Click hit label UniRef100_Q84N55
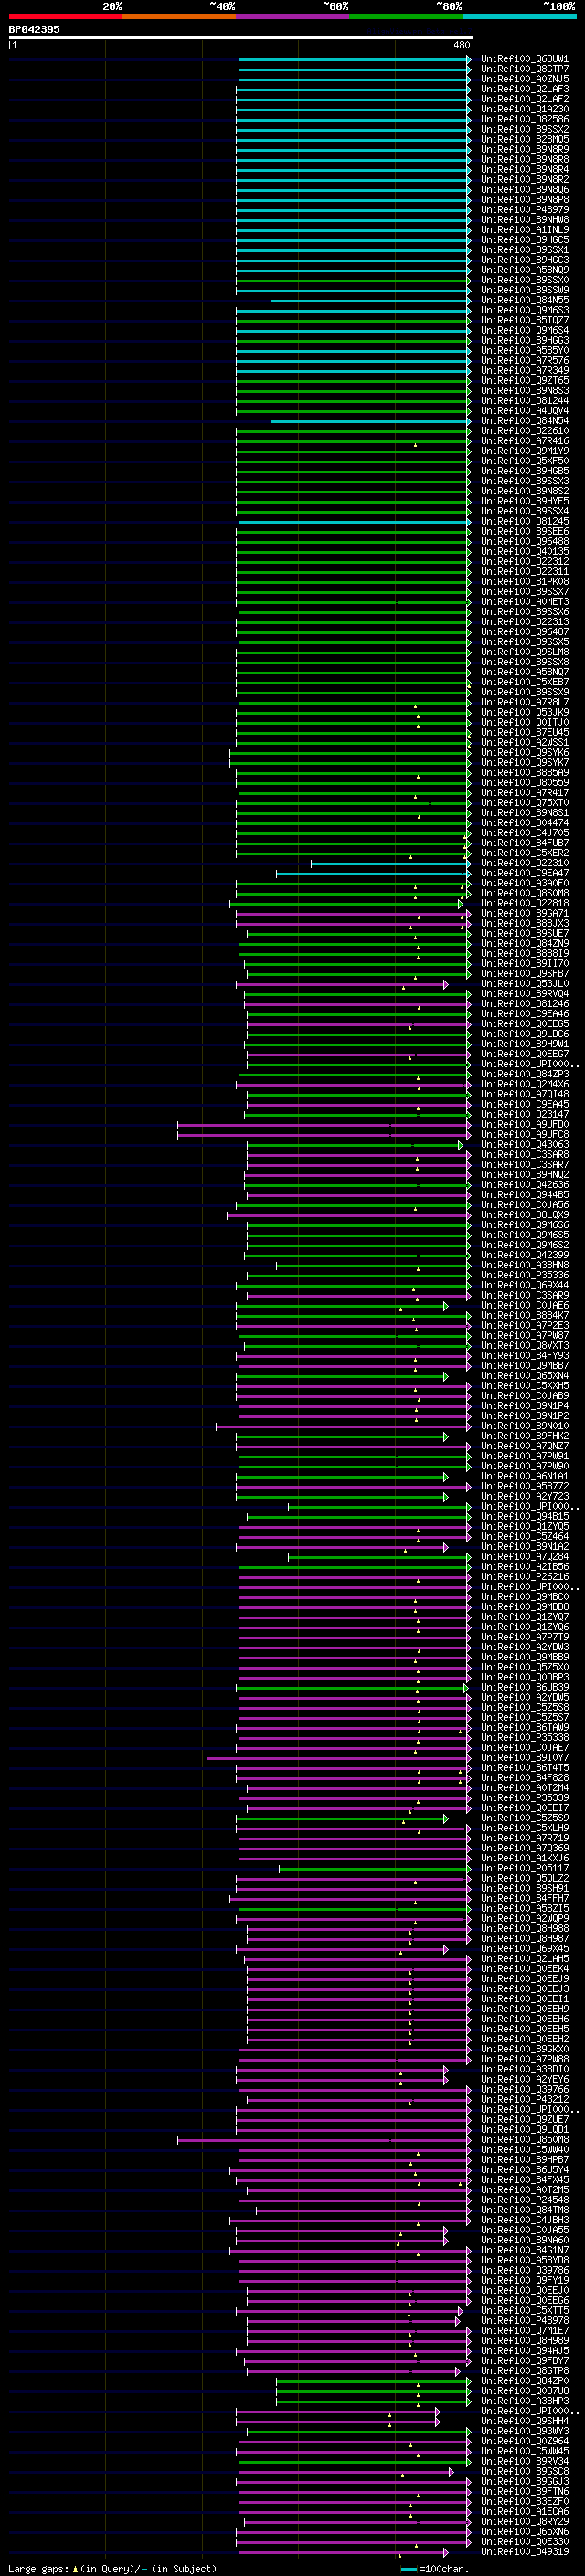The height and width of the screenshot is (2576, 585). 525,300
